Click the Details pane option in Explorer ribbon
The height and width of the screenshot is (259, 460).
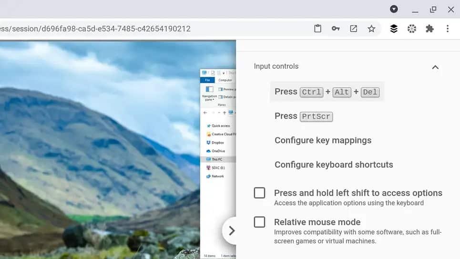pos(227,97)
